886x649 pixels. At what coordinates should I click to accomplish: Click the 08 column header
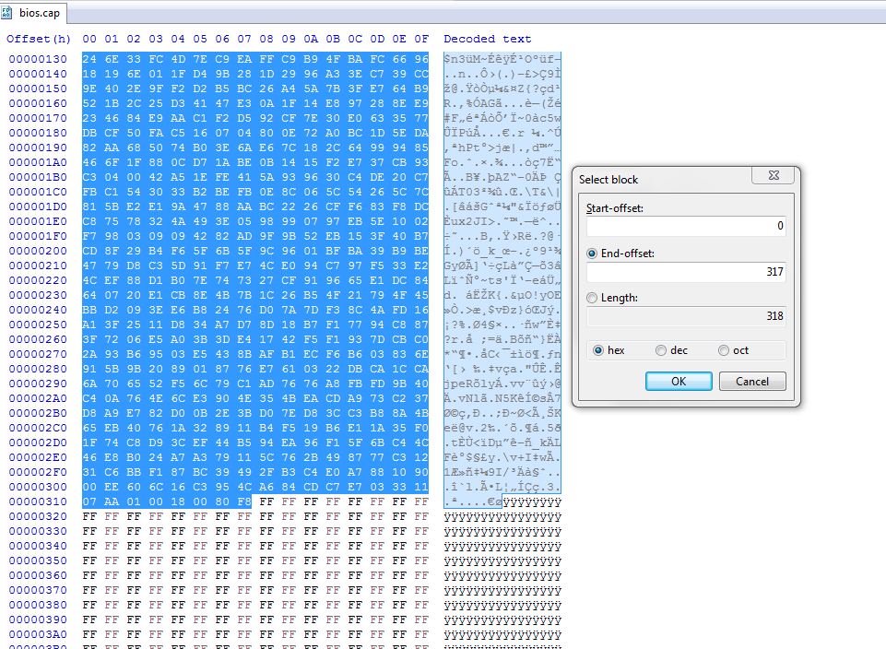pyautogui.click(x=266, y=39)
